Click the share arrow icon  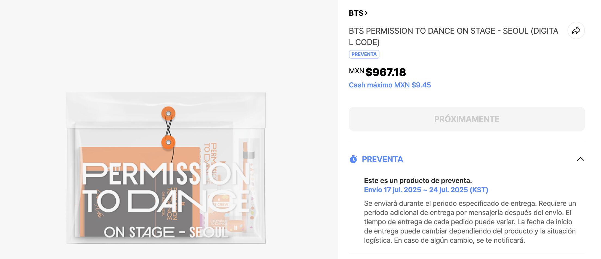point(576,30)
